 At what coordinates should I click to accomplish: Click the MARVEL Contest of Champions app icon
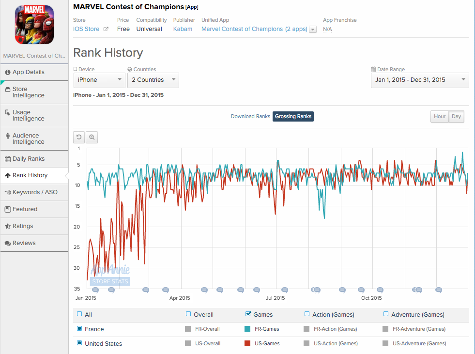(x=34, y=25)
